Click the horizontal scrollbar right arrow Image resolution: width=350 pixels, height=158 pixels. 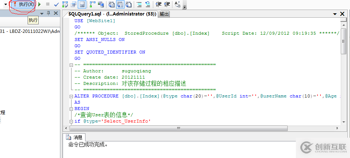(x=337, y=128)
